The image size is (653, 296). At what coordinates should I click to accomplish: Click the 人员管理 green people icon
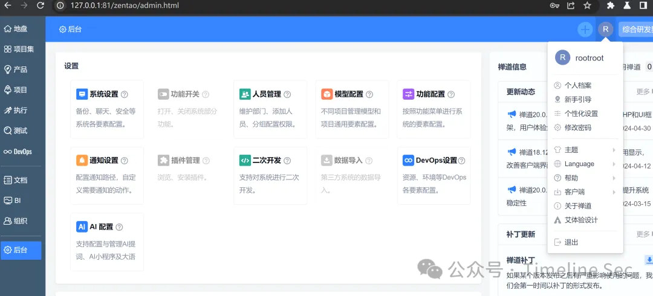pyautogui.click(x=245, y=94)
